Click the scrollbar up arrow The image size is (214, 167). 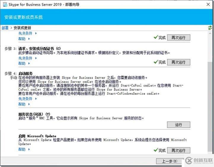point(210,33)
